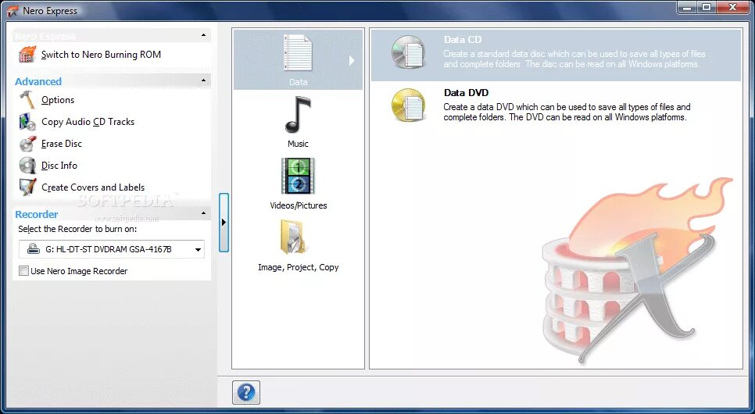Screen dimensions: 755x414
Task: Open Disc Info label
Action: pyautogui.click(x=59, y=165)
